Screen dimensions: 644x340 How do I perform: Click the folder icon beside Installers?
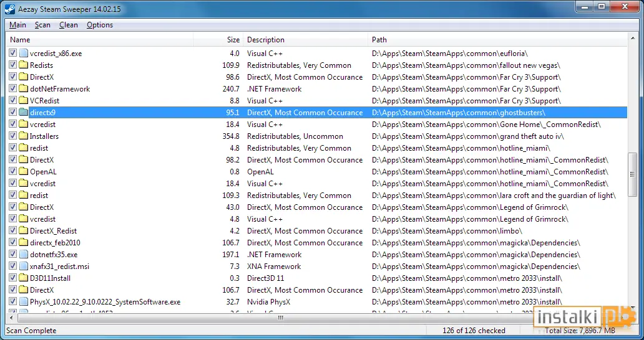pos(24,136)
